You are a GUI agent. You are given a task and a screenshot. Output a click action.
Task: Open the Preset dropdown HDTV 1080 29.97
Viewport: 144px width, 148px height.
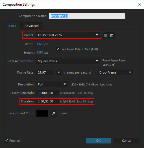coord(67,35)
